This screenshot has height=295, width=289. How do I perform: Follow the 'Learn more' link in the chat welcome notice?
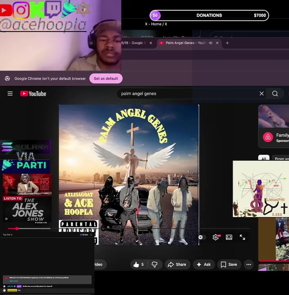click(x=14, y=281)
